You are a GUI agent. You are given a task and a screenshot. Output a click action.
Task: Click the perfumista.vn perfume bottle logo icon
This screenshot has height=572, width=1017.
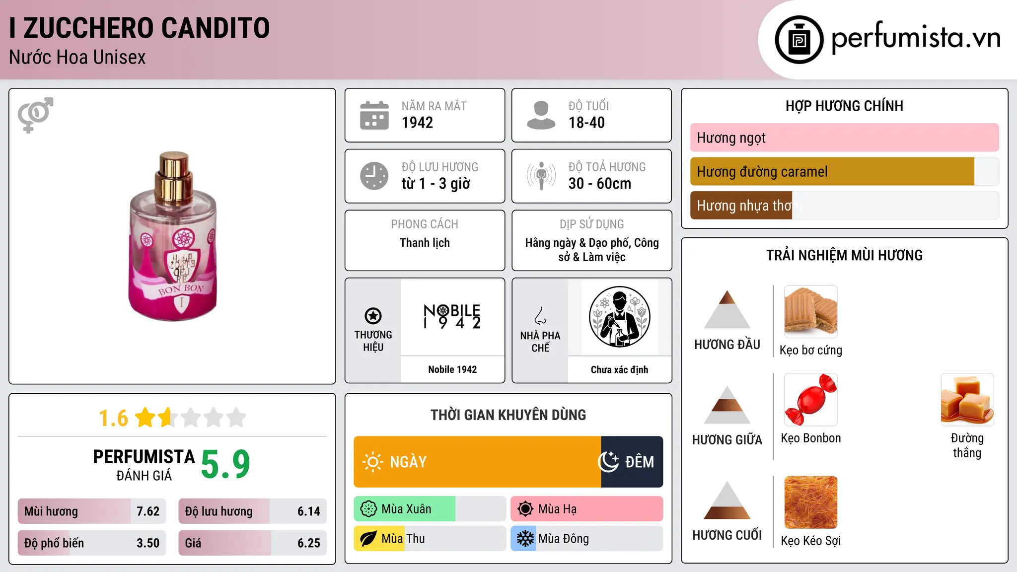coord(799,40)
